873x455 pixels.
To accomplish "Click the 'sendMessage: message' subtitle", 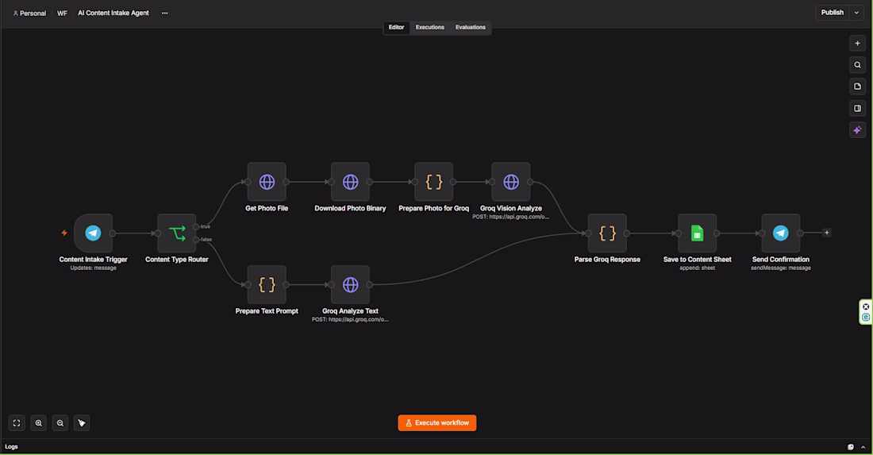I will click(x=781, y=268).
